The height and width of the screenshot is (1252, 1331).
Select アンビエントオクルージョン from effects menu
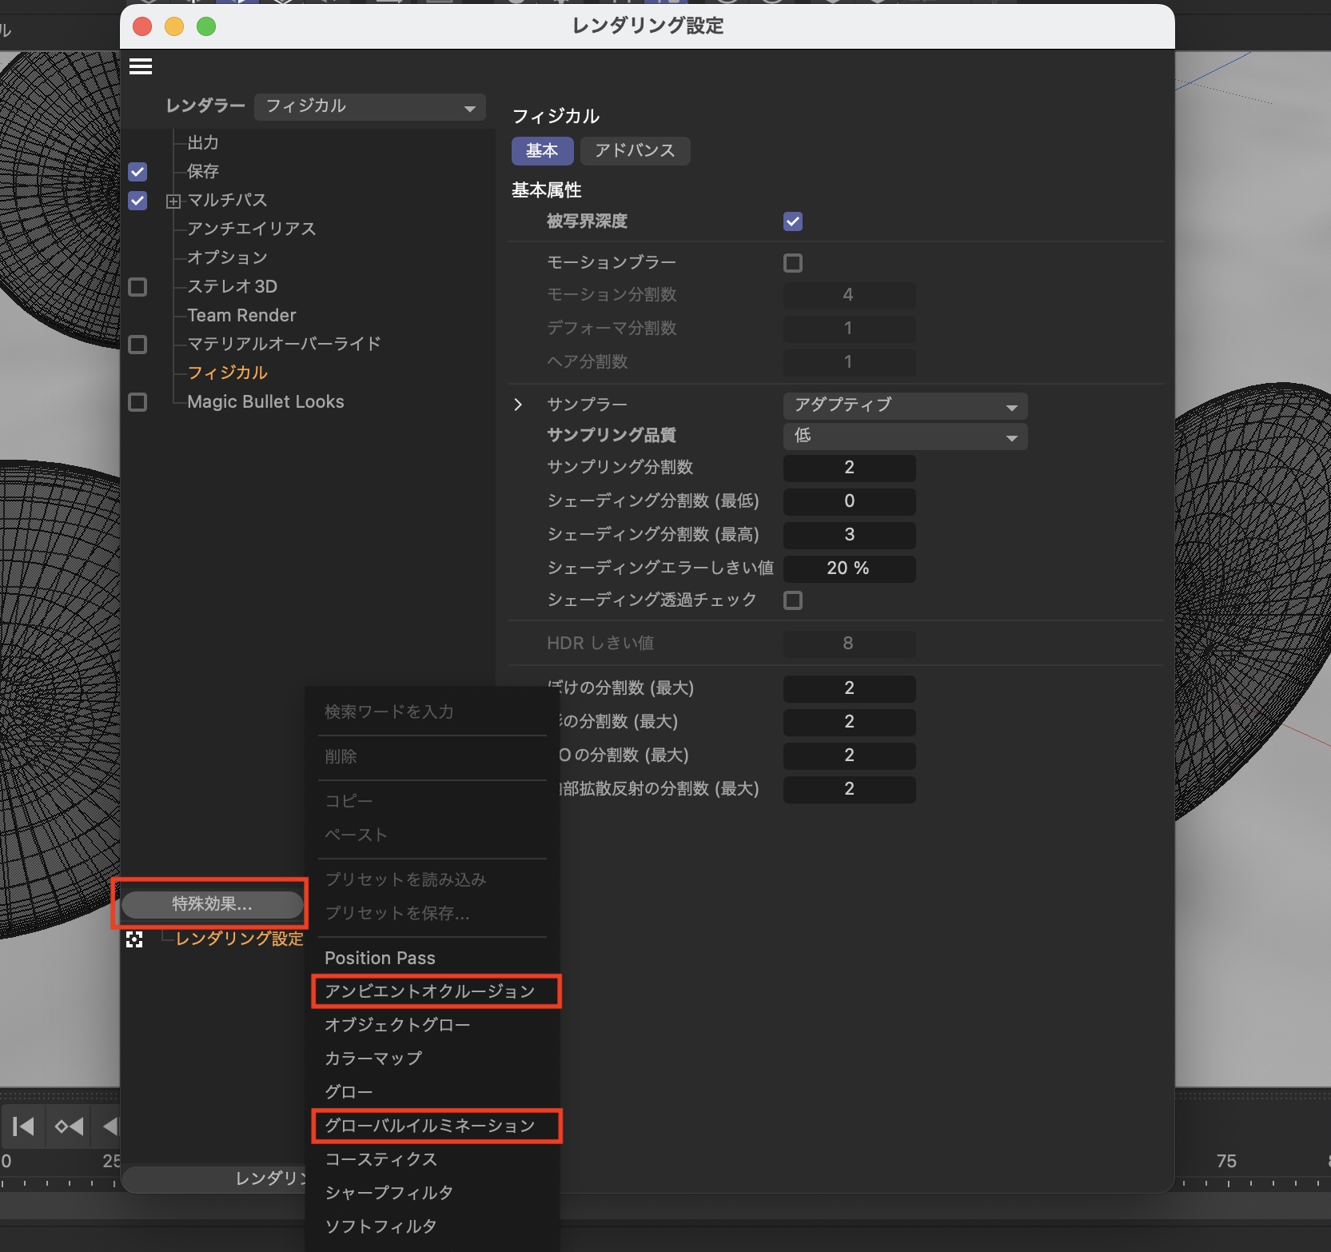430,991
